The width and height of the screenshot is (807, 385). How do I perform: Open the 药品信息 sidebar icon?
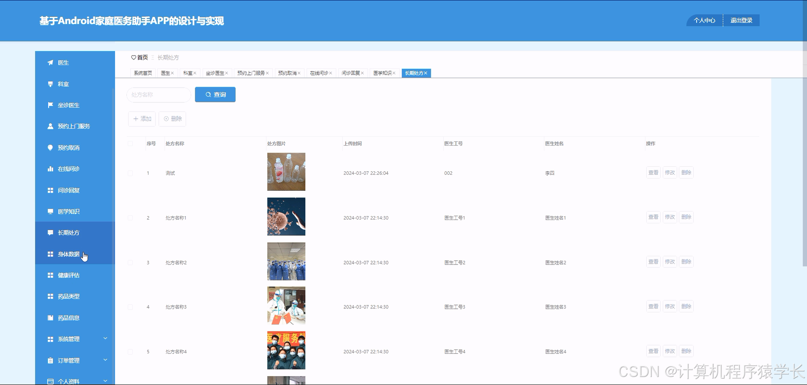click(x=50, y=318)
